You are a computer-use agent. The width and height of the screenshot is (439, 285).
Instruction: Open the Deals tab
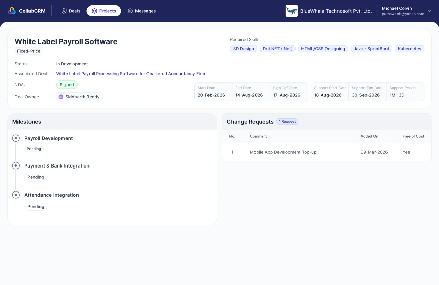(71, 11)
